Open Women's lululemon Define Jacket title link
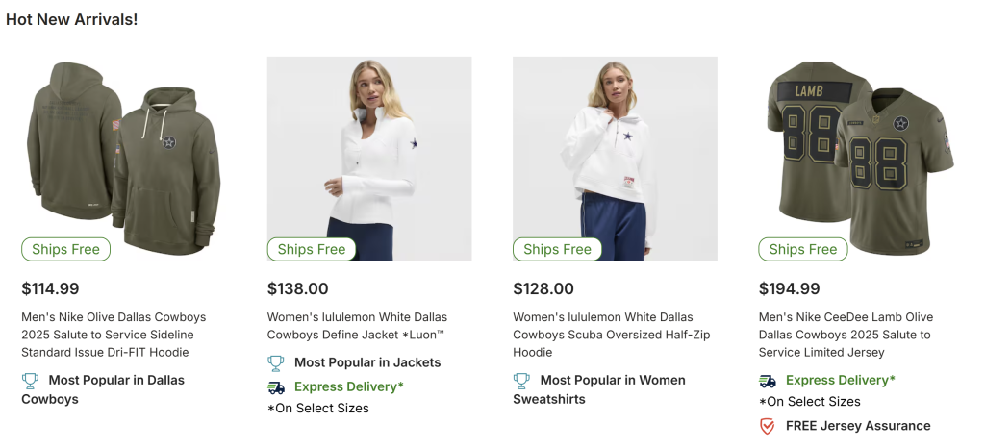 coord(357,326)
